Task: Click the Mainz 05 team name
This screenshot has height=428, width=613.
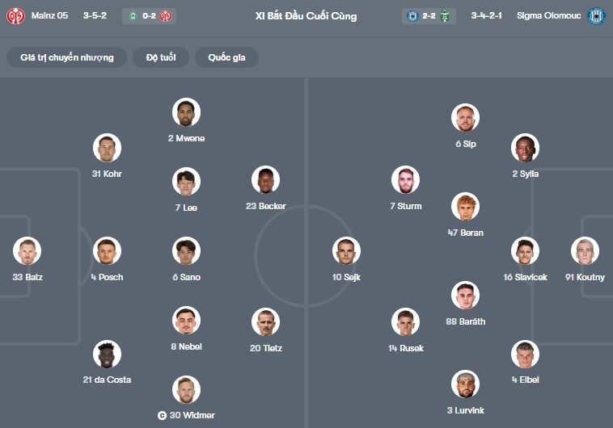Action: [x=51, y=16]
